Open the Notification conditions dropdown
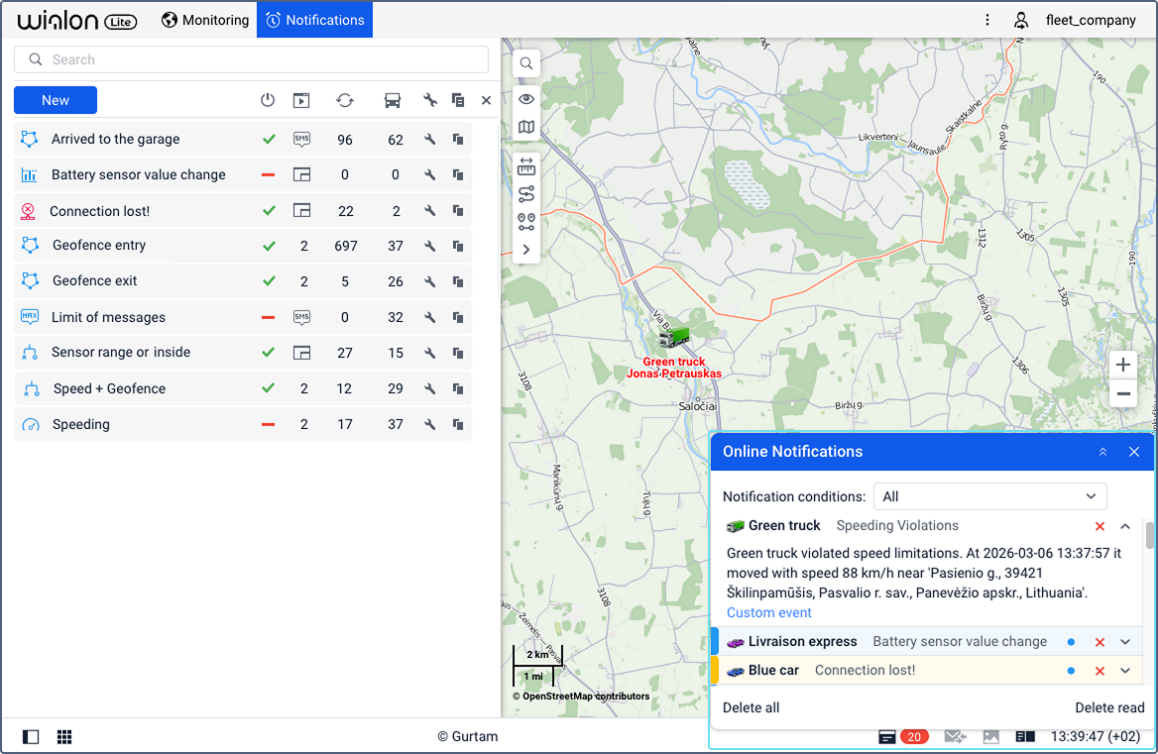The image size is (1158, 754). click(x=989, y=496)
